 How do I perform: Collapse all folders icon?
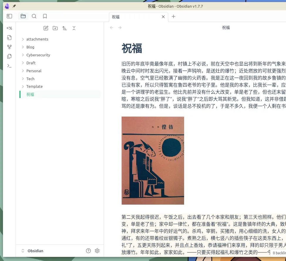click(x=74, y=28)
